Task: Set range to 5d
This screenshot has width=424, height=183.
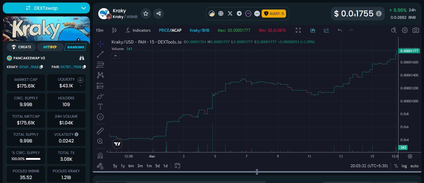Action: click(x=157, y=166)
